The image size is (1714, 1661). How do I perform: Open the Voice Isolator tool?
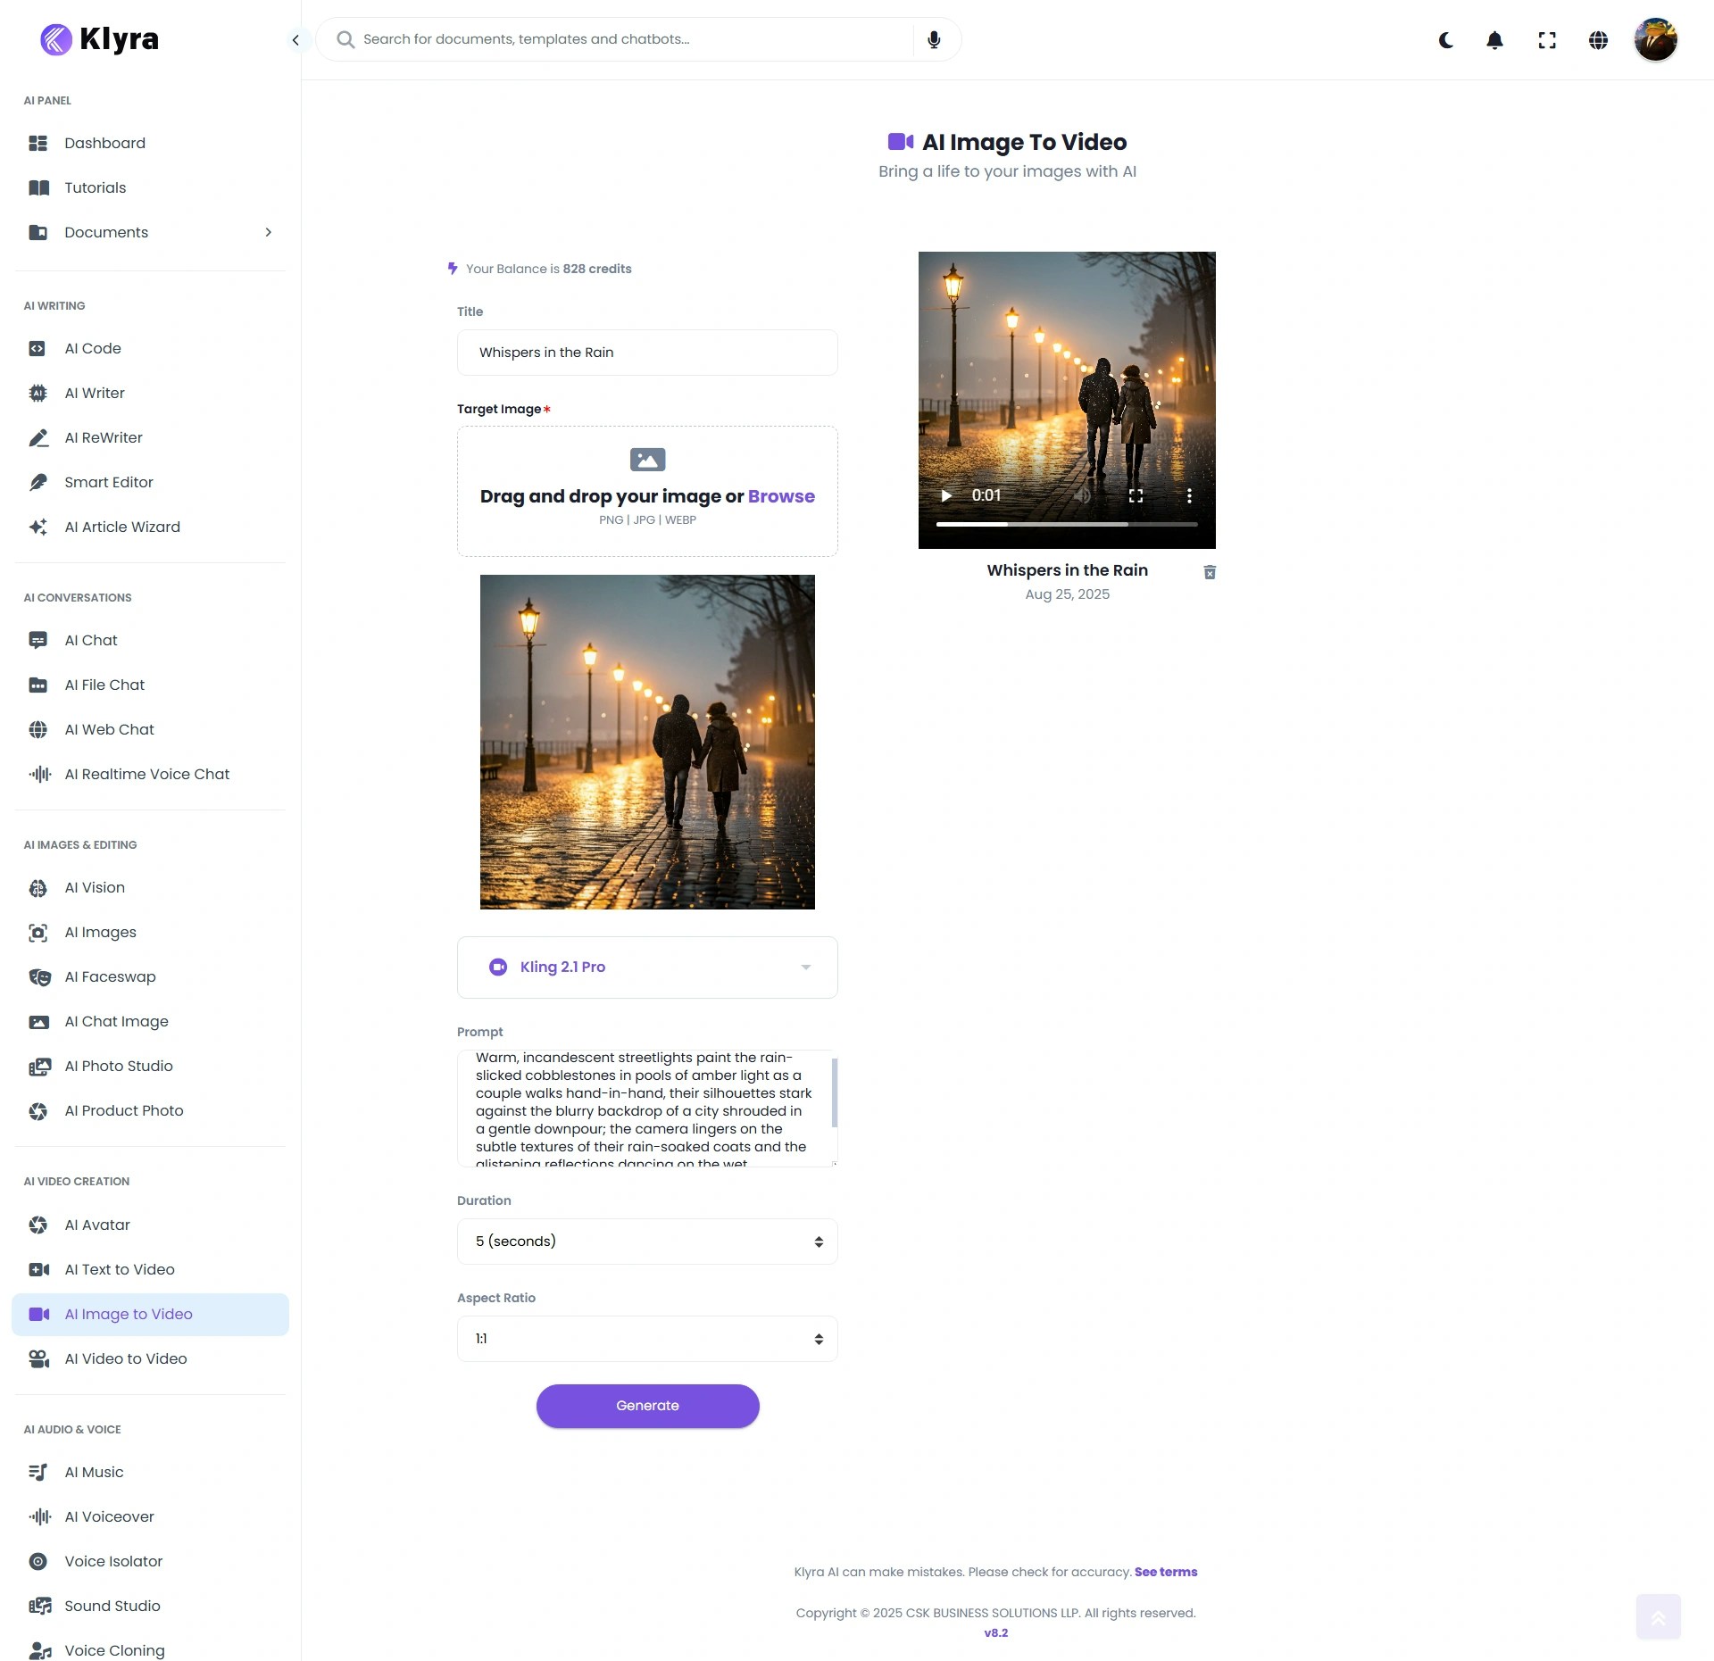[112, 1561]
